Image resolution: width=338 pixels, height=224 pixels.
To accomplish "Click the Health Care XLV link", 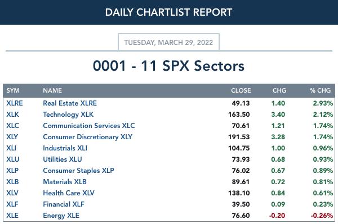I will [69, 193].
